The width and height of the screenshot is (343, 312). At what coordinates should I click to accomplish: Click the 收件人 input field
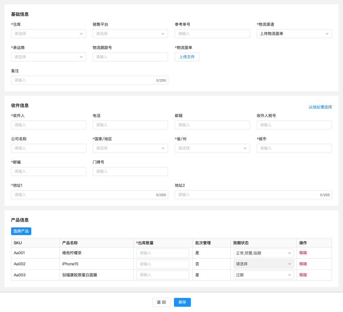pos(49,125)
